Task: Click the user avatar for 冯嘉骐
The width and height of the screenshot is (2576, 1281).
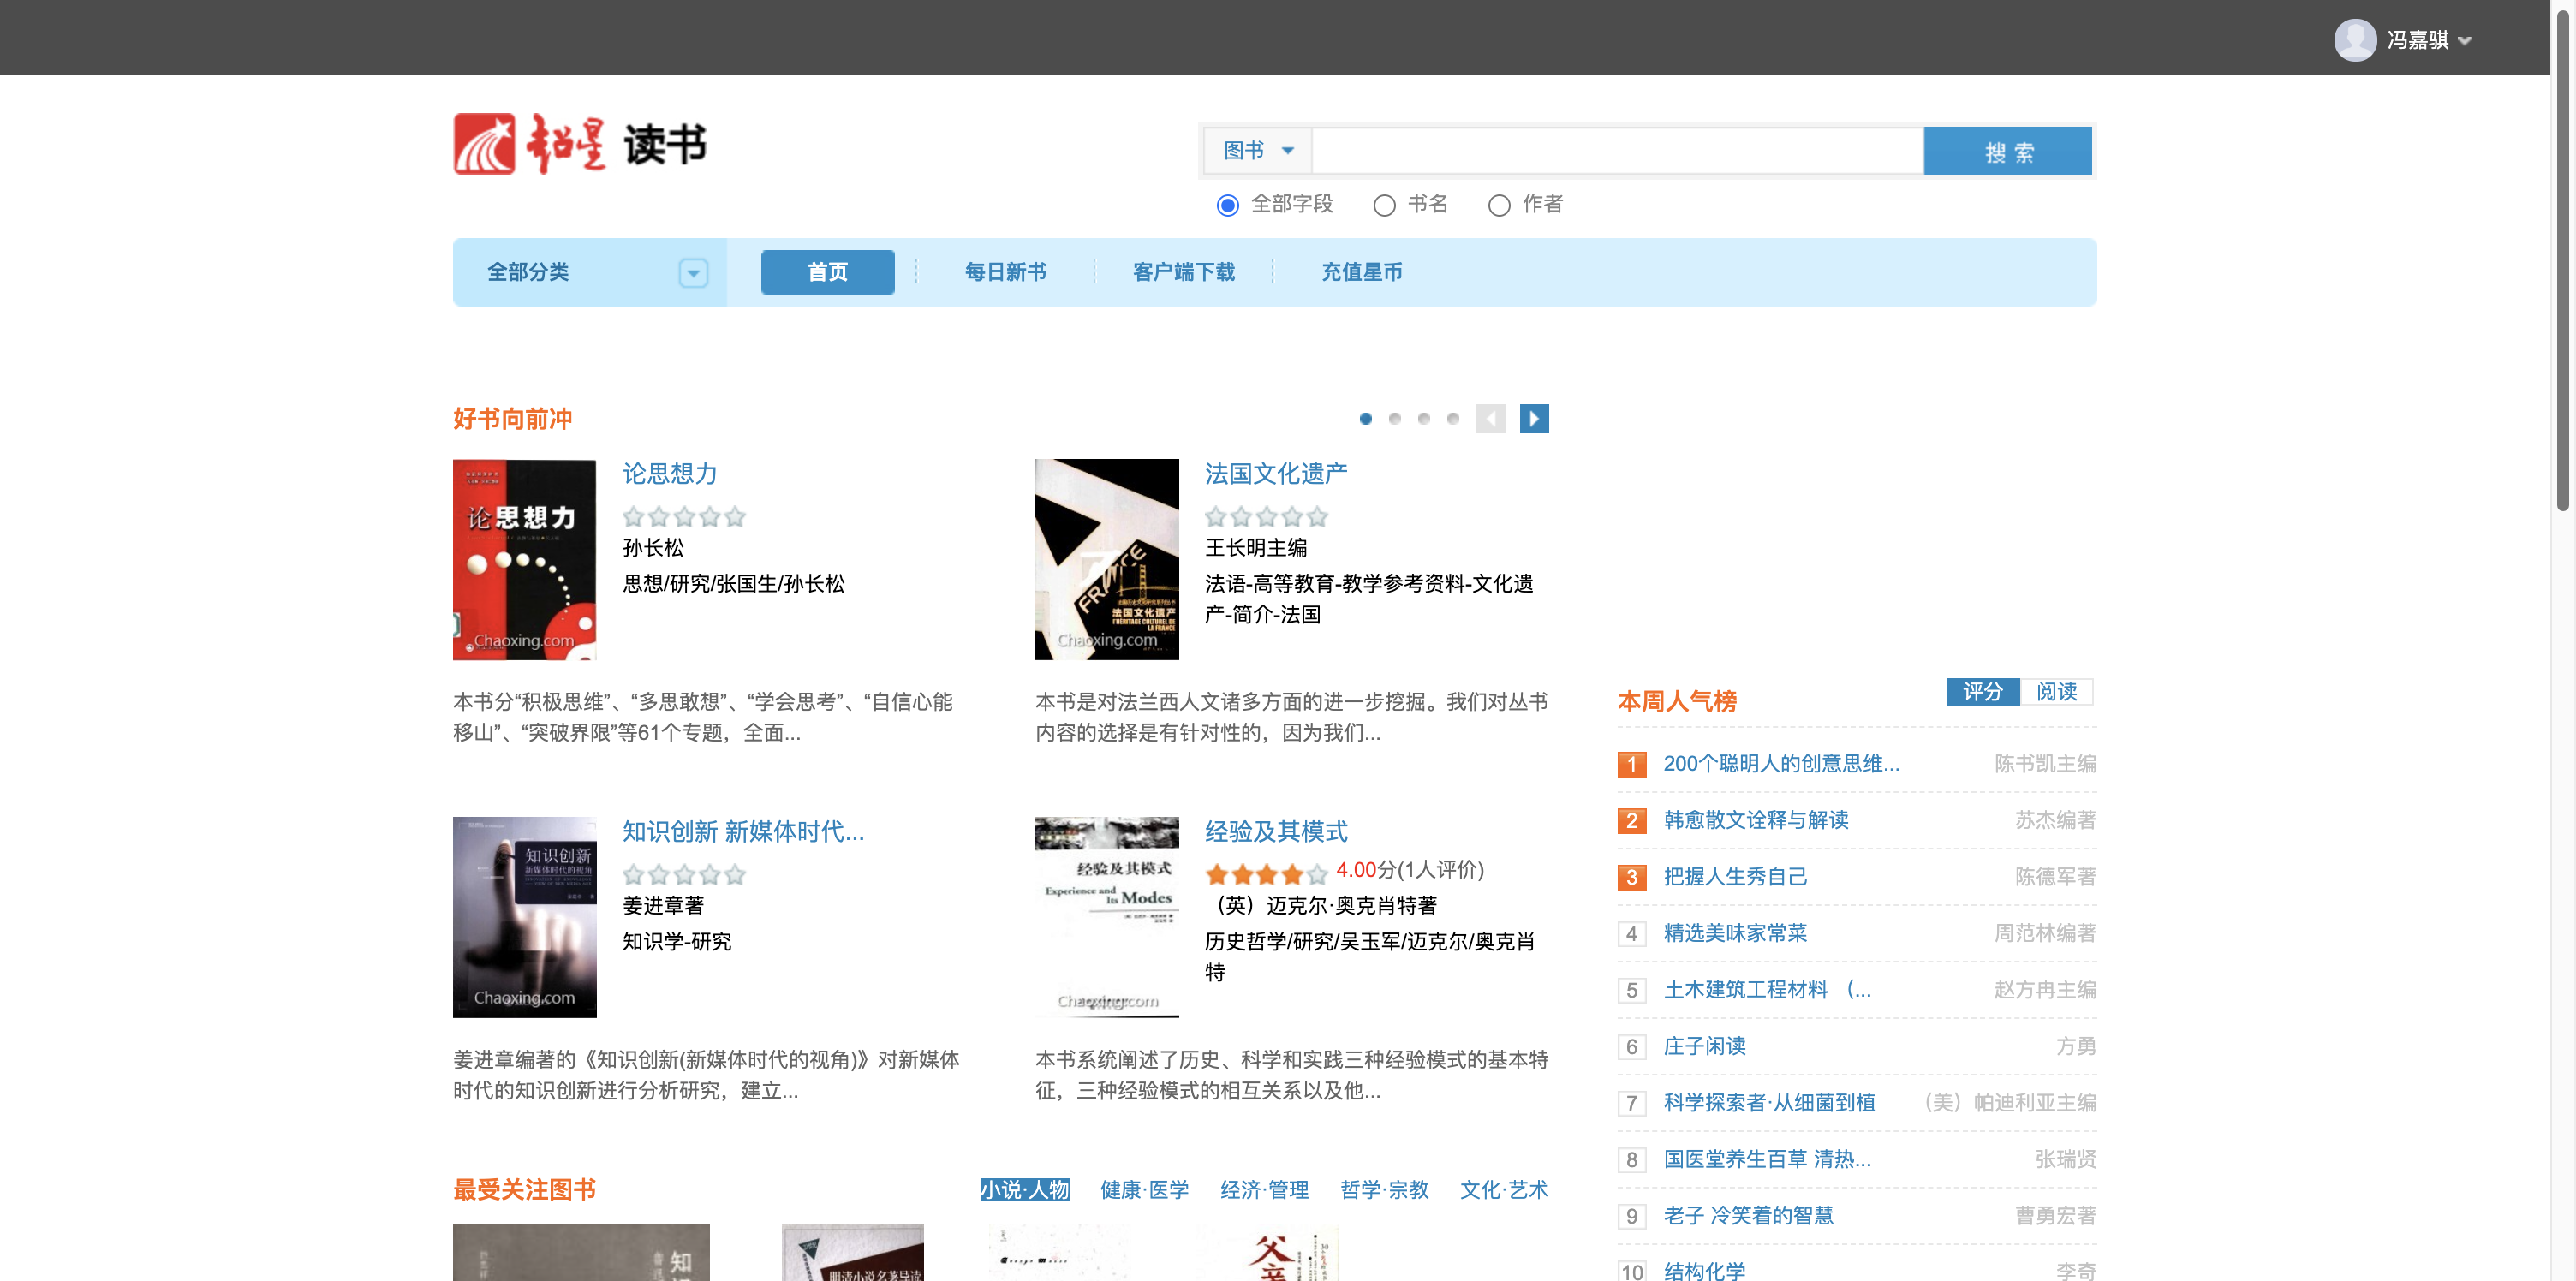Action: coord(2354,40)
